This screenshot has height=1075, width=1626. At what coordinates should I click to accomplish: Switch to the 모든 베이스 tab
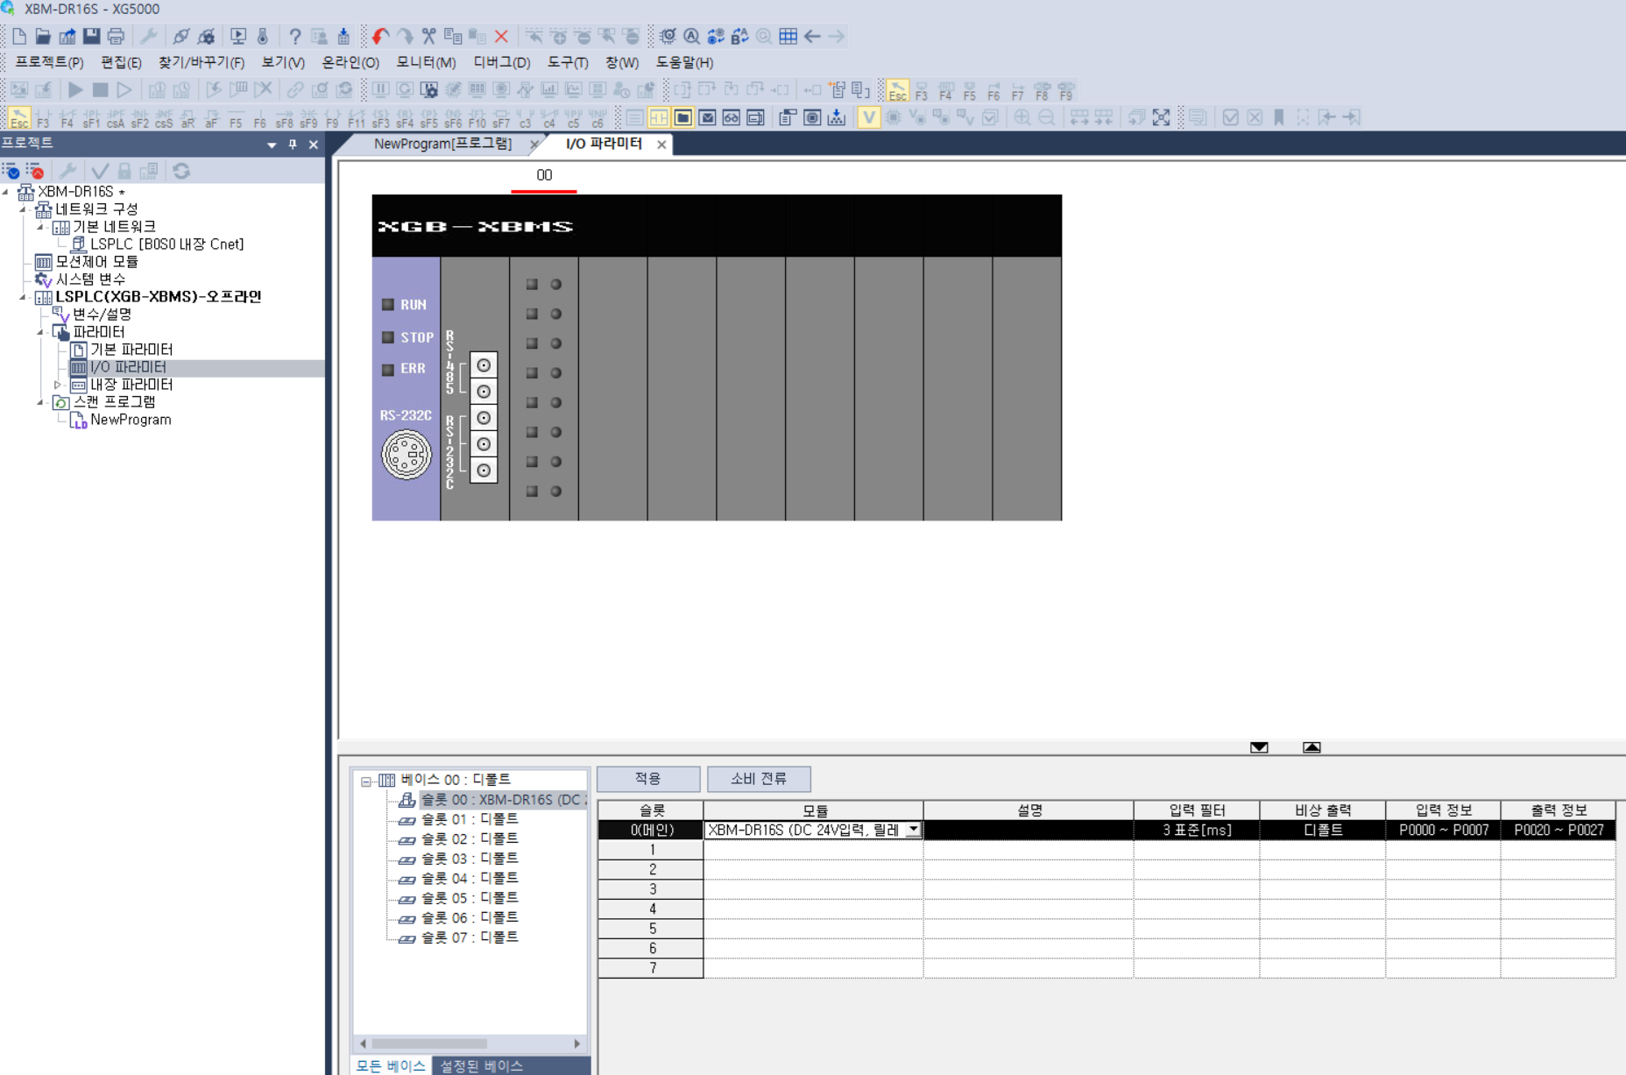click(x=391, y=1065)
